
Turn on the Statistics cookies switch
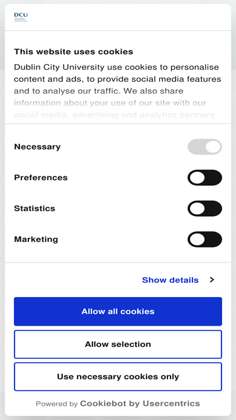click(205, 208)
